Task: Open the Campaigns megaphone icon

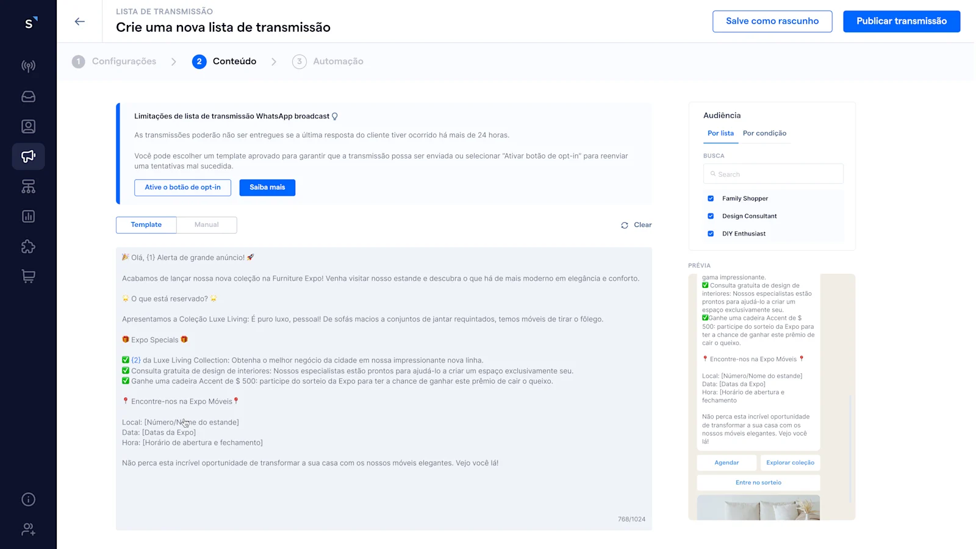Action: 28,156
